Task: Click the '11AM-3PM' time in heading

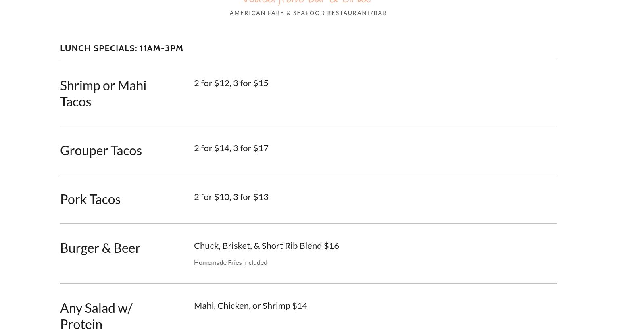Action: (161, 48)
